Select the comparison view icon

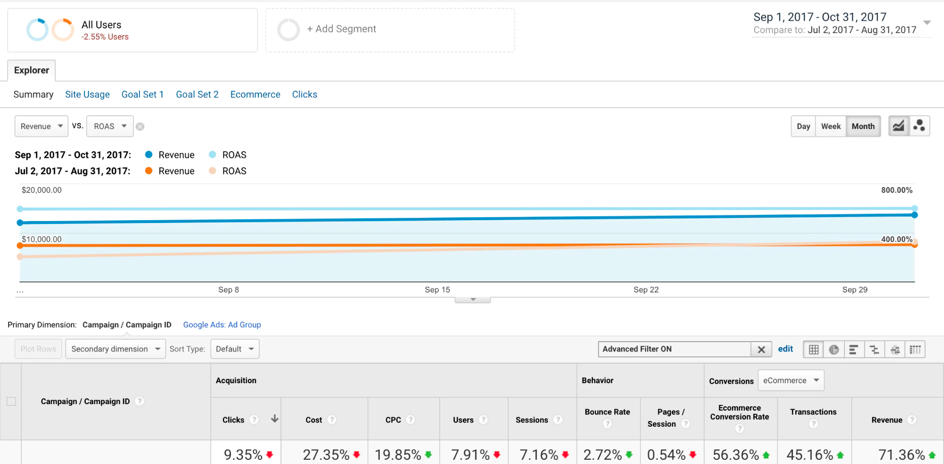pos(875,350)
